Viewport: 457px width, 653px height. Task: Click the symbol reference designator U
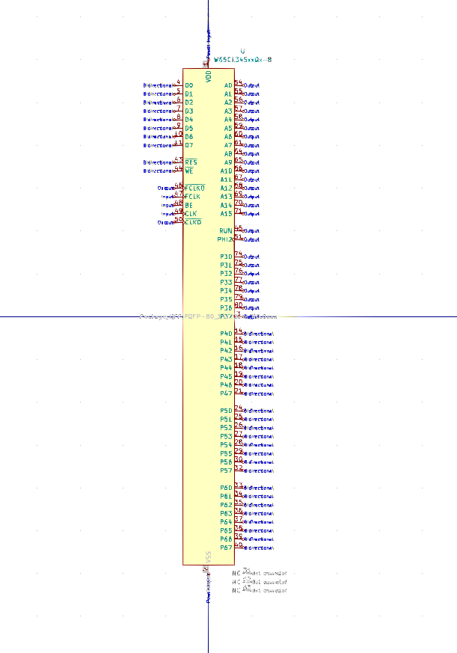point(242,51)
